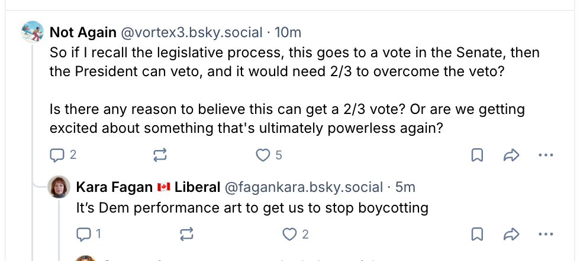The height and width of the screenshot is (261, 580).
Task: Open Not Again's profile avatar
Action: (x=33, y=31)
